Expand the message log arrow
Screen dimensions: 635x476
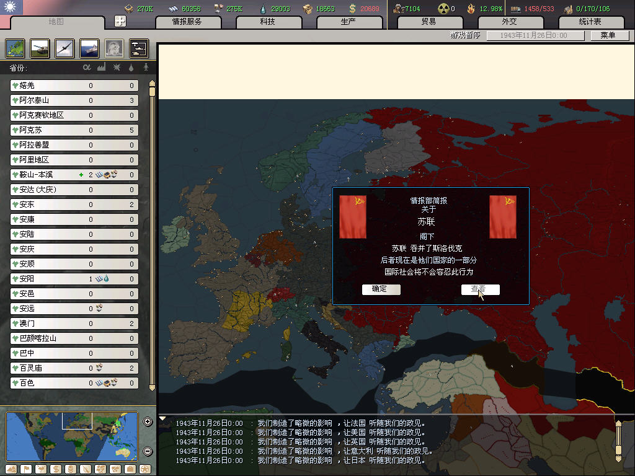click(163, 418)
